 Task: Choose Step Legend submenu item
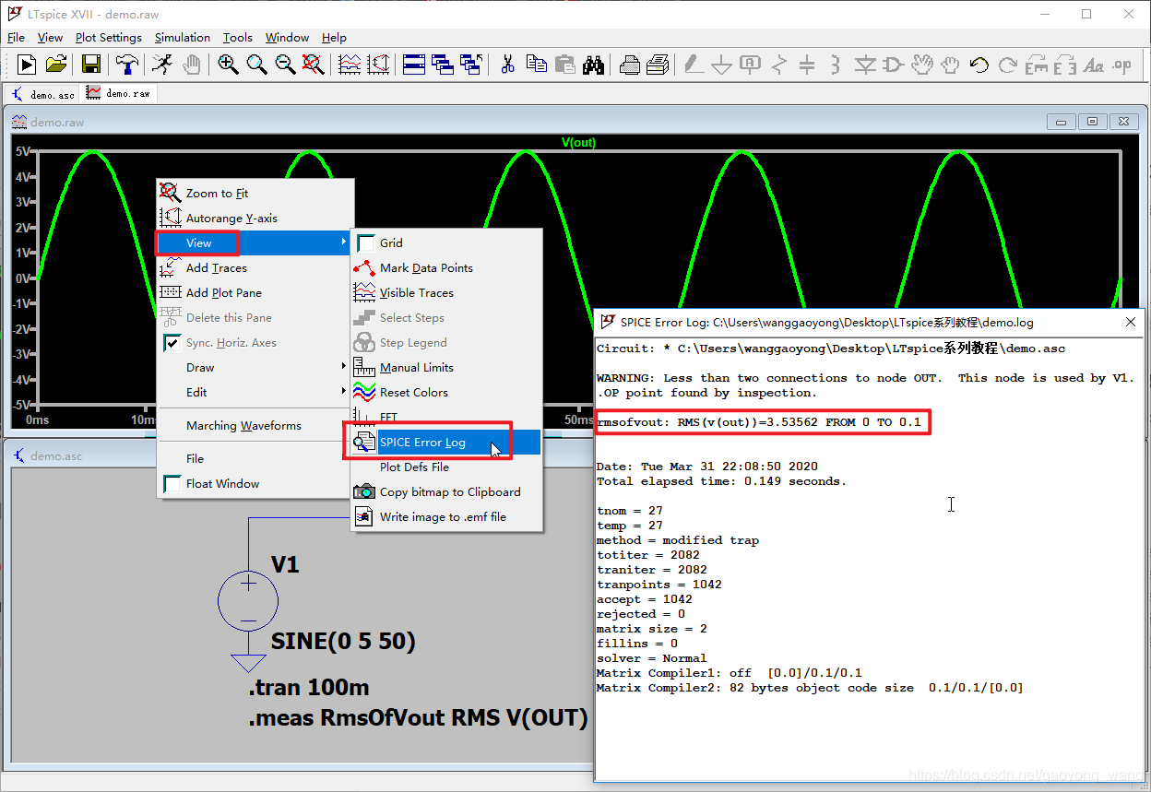446,342
